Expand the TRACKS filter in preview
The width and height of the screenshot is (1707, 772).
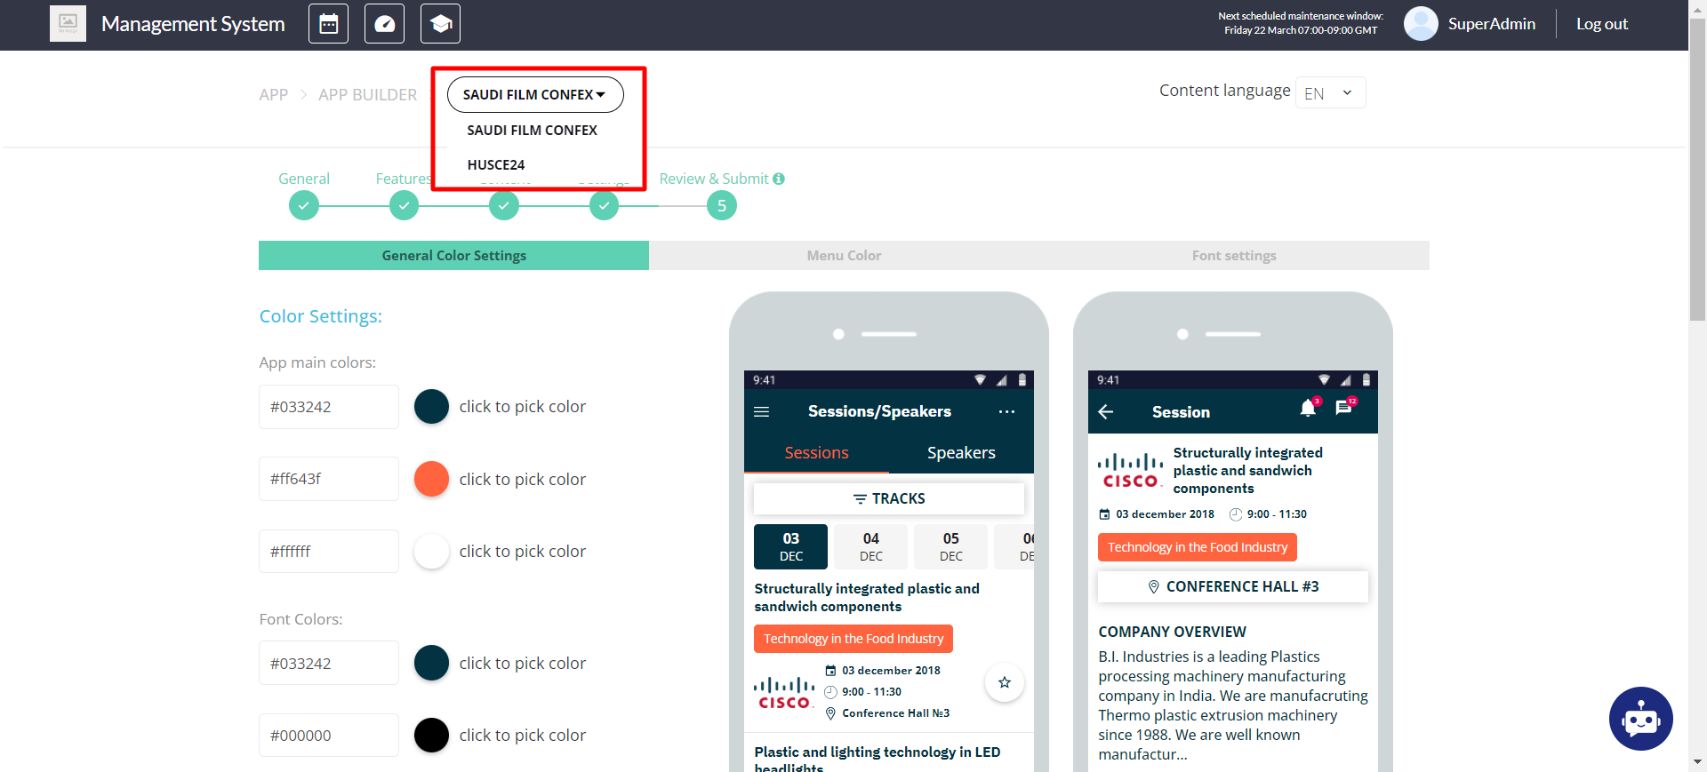click(888, 499)
